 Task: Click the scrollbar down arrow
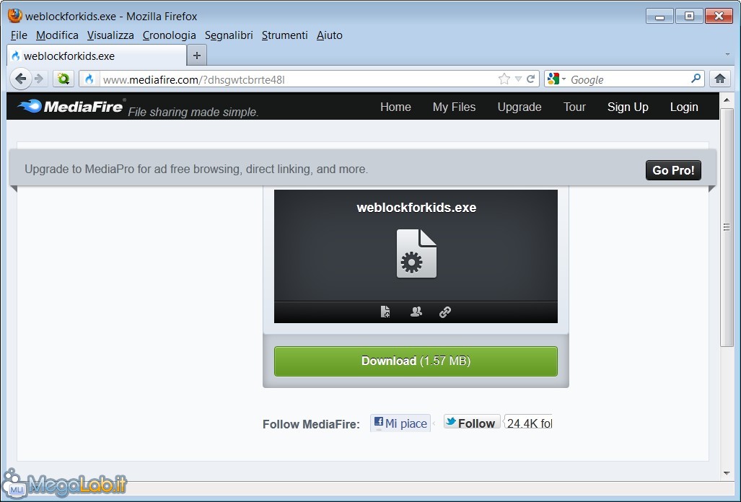click(x=727, y=473)
